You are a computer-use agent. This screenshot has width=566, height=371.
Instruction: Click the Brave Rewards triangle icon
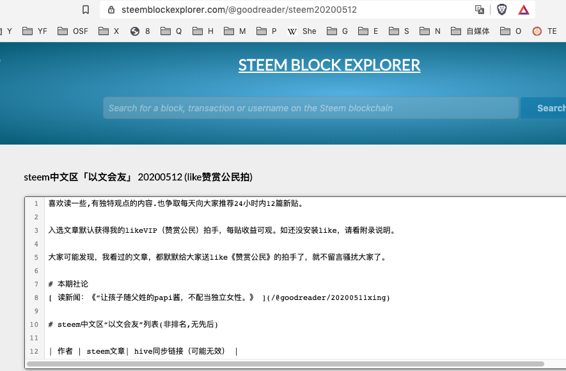[x=524, y=10]
